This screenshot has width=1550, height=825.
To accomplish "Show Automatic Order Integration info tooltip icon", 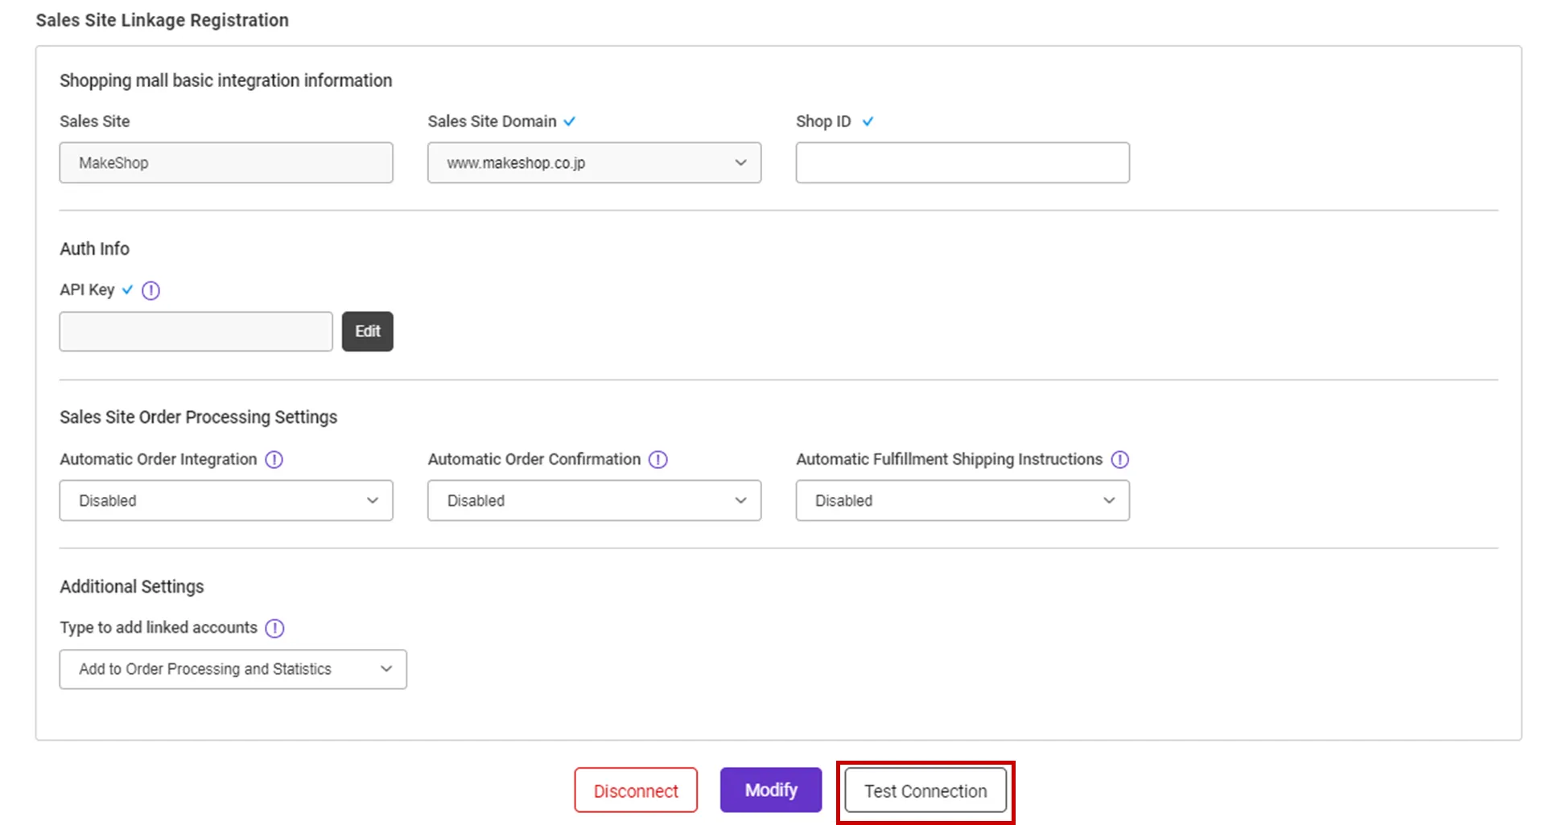I will pyautogui.click(x=274, y=459).
